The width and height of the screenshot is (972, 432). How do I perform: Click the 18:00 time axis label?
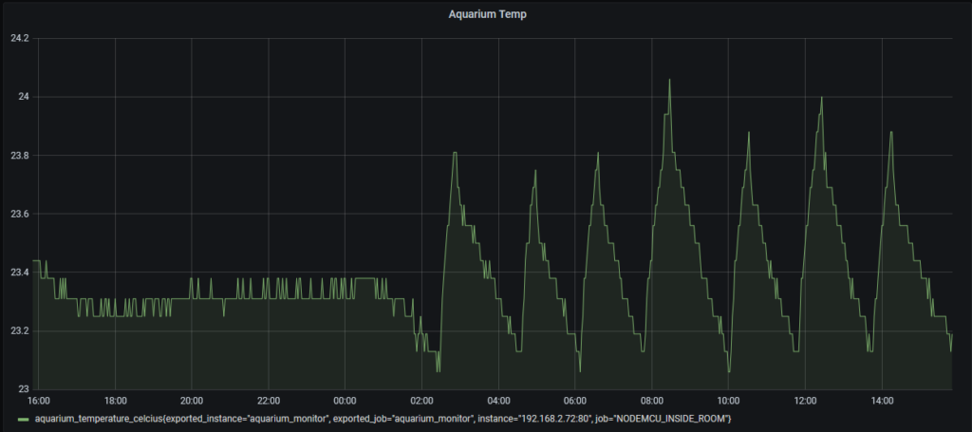pyautogui.click(x=116, y=401)
